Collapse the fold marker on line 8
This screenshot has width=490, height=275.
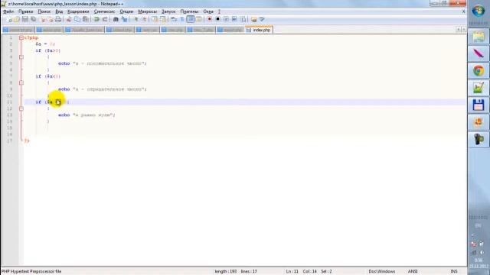tap(21, 82)
